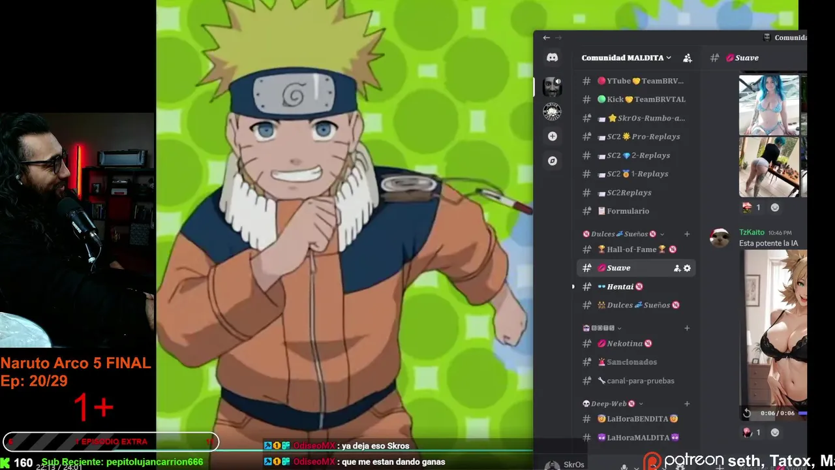Open the LaHoraBENDITA channel

point(636,418)
